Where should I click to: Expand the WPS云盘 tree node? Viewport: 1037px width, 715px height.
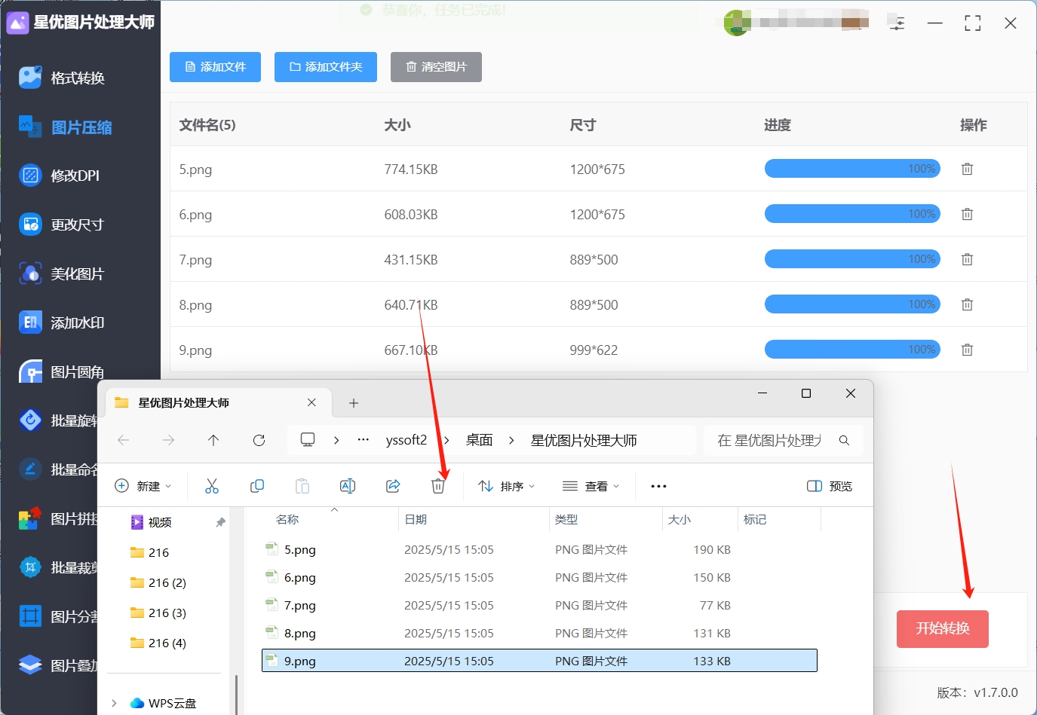tap(114, 703)
